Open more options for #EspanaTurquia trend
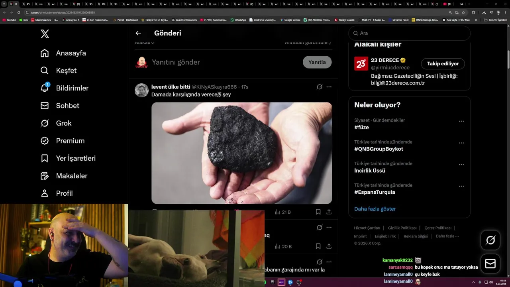This screenshot has width=510, height=287. pos(461,186)
